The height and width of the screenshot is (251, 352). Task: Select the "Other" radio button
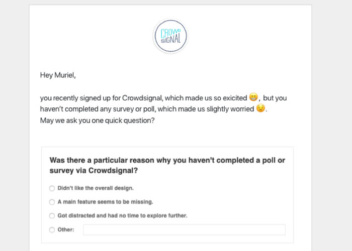pyautogui.click(x=52, y=230)
